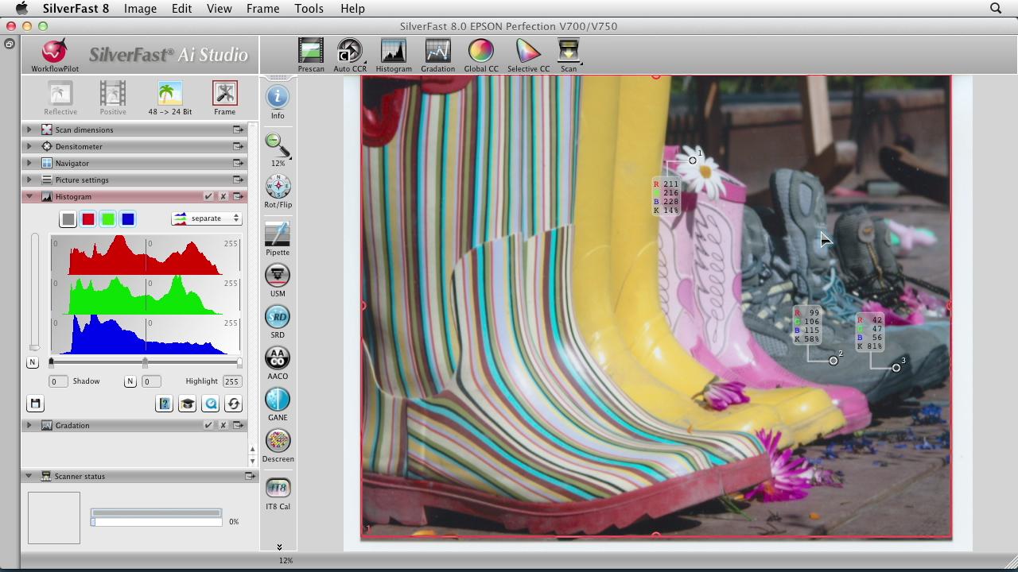1018x572 pixels.
Task: Expand the Scan dimensions panel
Action: tap(29, 129)
